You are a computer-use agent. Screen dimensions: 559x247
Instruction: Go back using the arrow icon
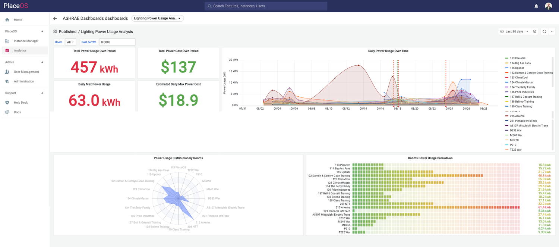coord(55,18)
